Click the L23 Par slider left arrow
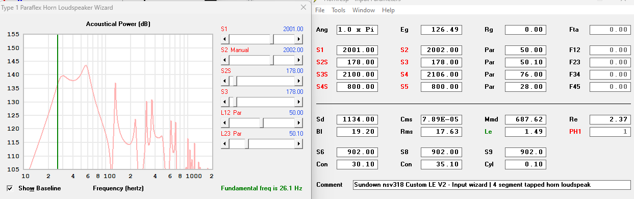Viewport: 634px width, 199px height. click(x=225, y=144)
